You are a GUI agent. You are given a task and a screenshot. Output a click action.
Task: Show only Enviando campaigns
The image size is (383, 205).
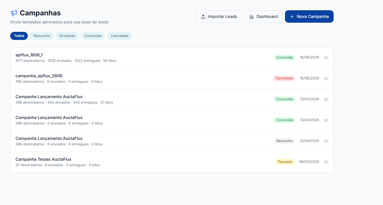click(67, 36)
